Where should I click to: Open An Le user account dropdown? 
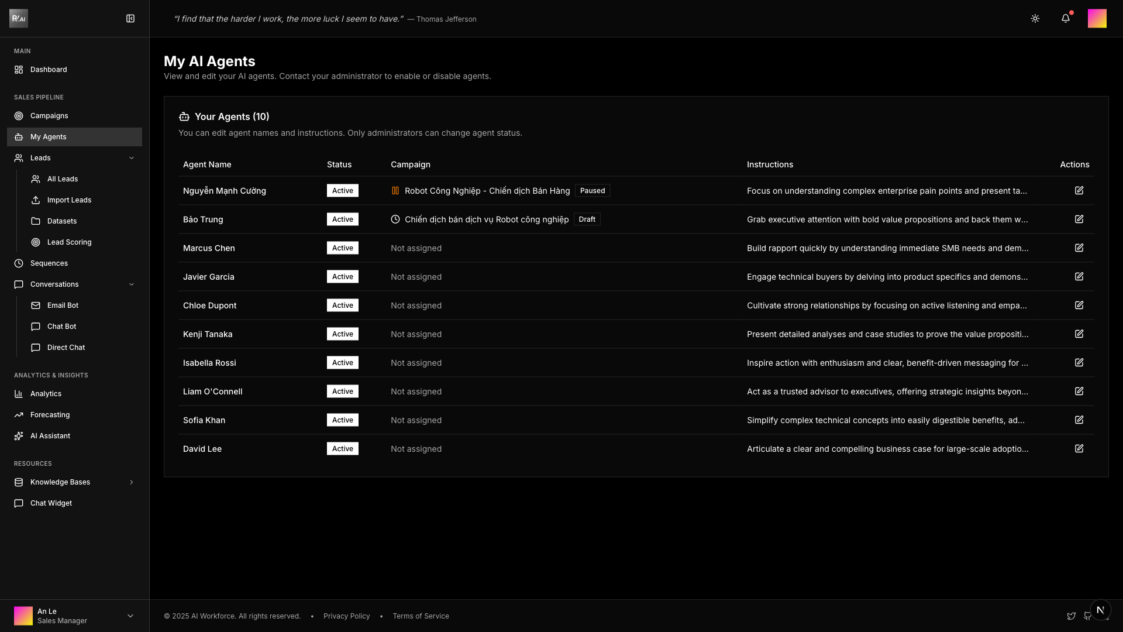(130, 616)
